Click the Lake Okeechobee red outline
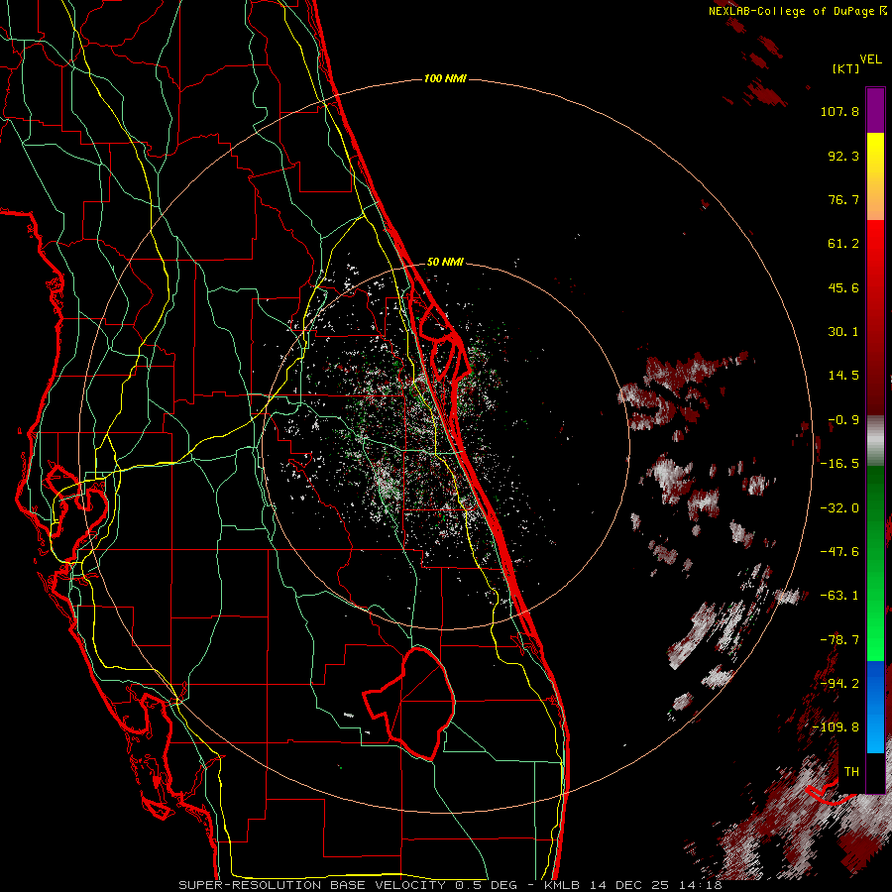 pyautogui.click(x=409, y=703)
